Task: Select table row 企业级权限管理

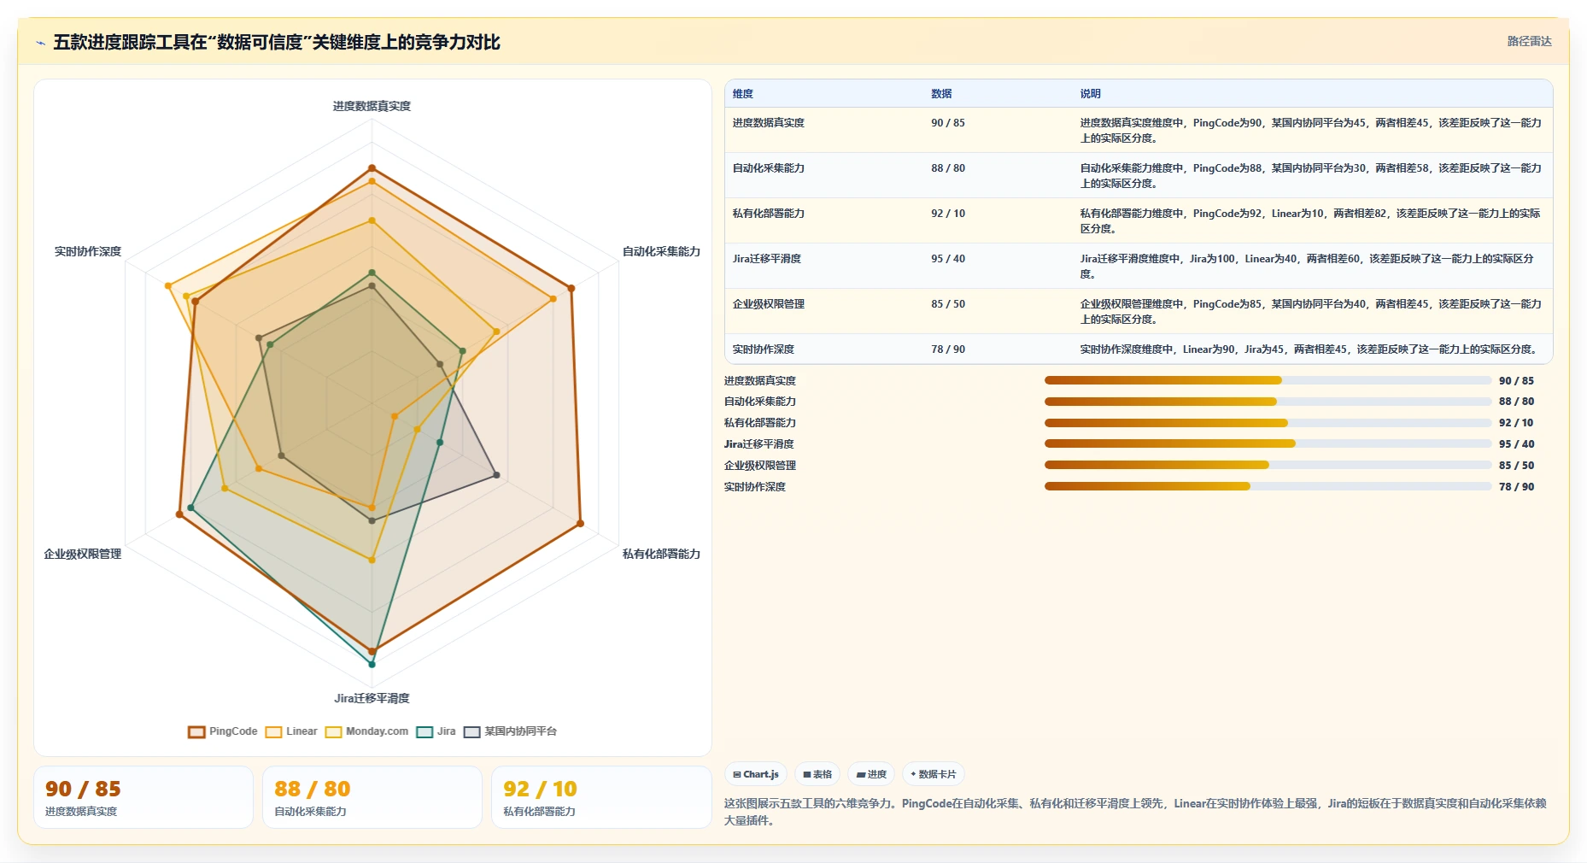Action: 1139,311
